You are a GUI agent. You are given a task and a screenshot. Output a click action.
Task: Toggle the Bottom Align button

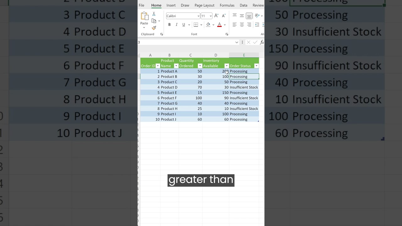point(249,16)
